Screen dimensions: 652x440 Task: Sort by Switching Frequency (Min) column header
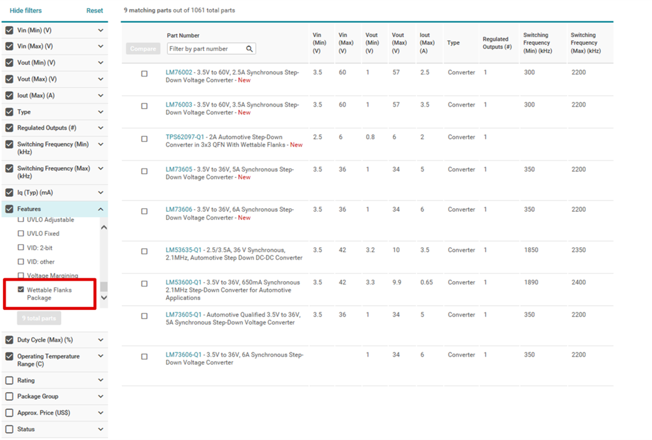click(536, 43)
